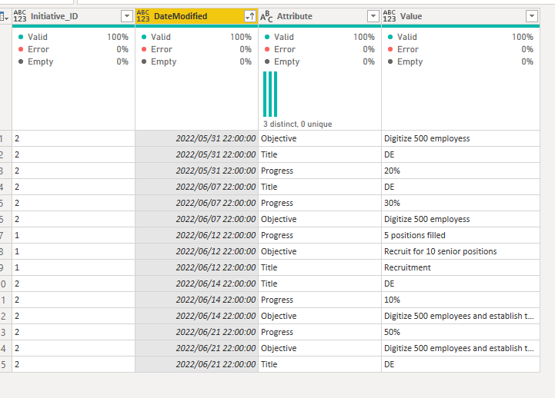Click the Attribute column distribution bar chart
Viewport: 555px width, 398px height.
coord(270,94)
